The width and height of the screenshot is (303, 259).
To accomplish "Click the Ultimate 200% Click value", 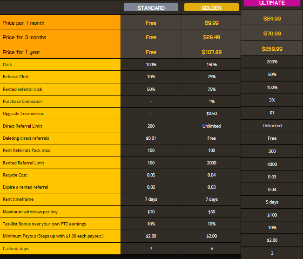I will pos(272,62).
